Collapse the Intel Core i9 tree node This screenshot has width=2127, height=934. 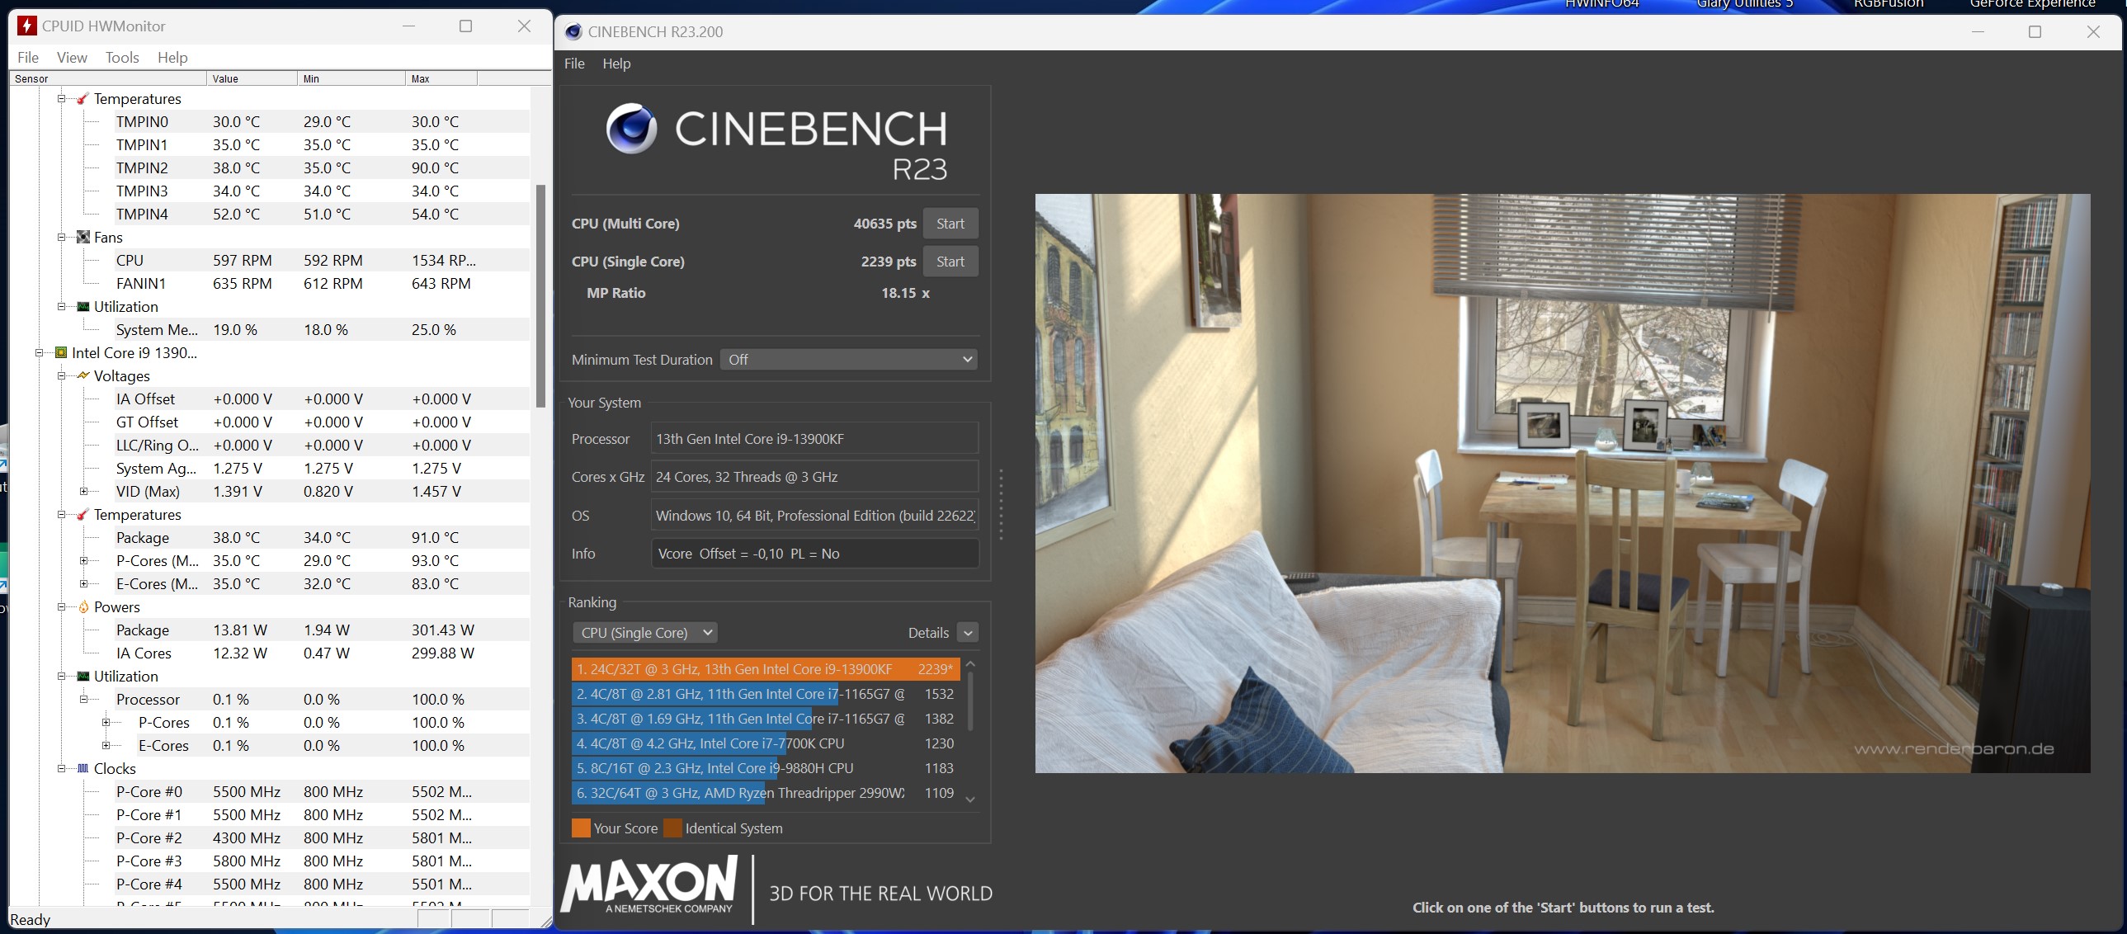[x=39, y=353]
